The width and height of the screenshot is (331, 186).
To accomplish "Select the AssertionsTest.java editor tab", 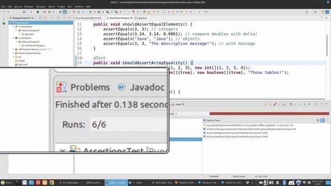I will pyautogui.click(x=119, y=18).
